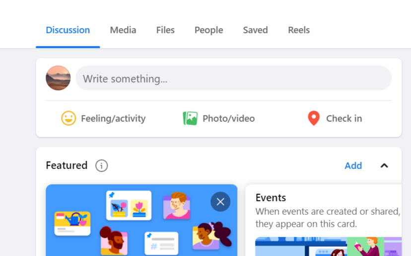Screen dimensions: 411x256
Task: Dismiss the blue featured illustration card
Action: pyautogui.click(x=220, y=202)
